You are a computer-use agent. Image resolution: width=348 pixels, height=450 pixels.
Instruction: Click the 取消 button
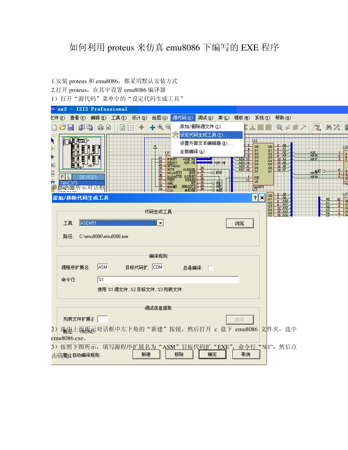click(246, 355)
